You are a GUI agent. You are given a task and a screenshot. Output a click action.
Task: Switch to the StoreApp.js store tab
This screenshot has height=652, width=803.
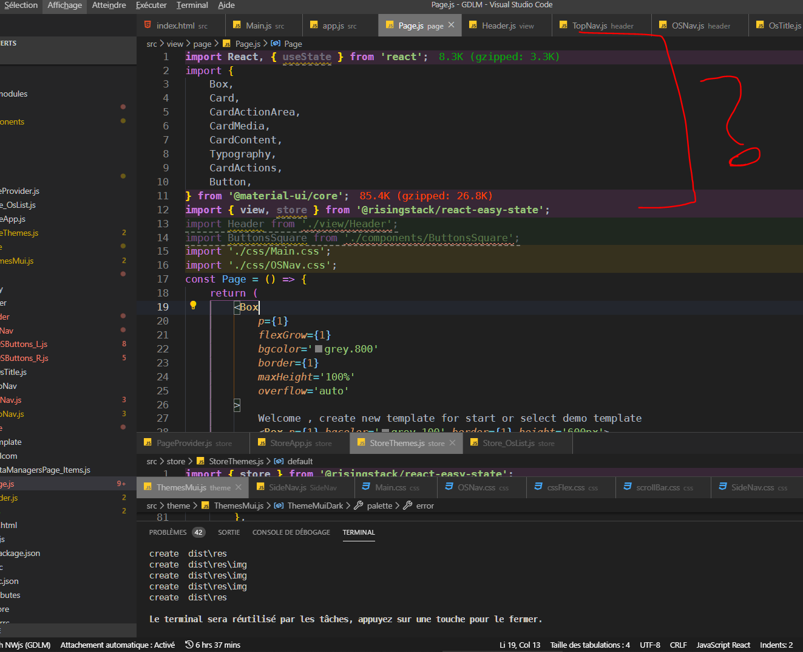(x=300, y=443)
